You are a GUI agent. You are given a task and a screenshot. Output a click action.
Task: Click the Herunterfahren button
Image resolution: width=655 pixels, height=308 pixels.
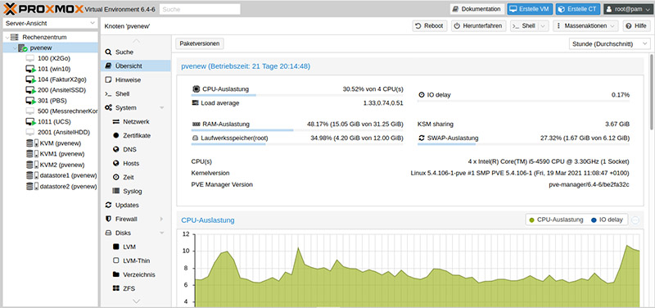point(479,26)
